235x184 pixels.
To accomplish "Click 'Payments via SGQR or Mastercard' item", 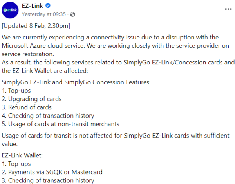I will (x=53, y=172).
